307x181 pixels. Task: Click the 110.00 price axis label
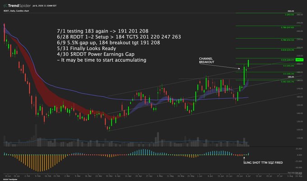[300, 138]
